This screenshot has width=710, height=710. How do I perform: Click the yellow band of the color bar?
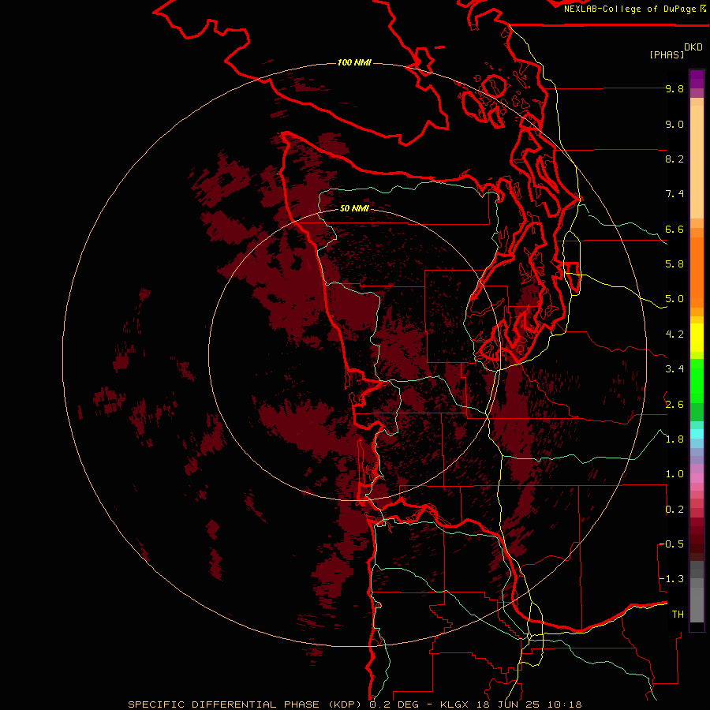click(x=697, y=338)
